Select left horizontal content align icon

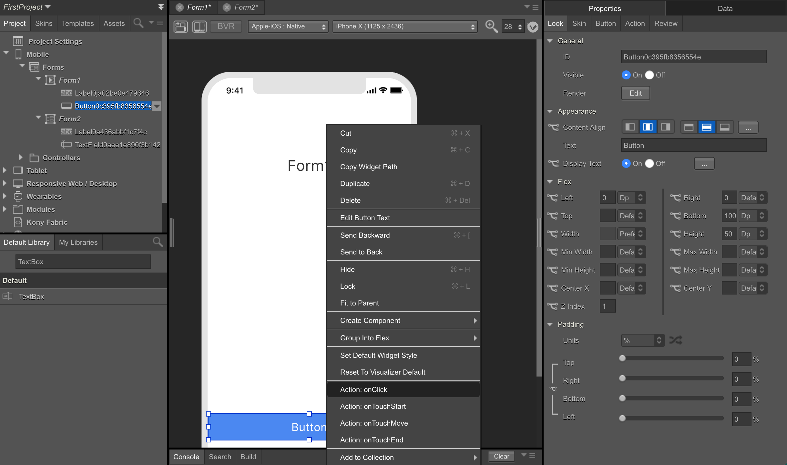pos(630,127)
